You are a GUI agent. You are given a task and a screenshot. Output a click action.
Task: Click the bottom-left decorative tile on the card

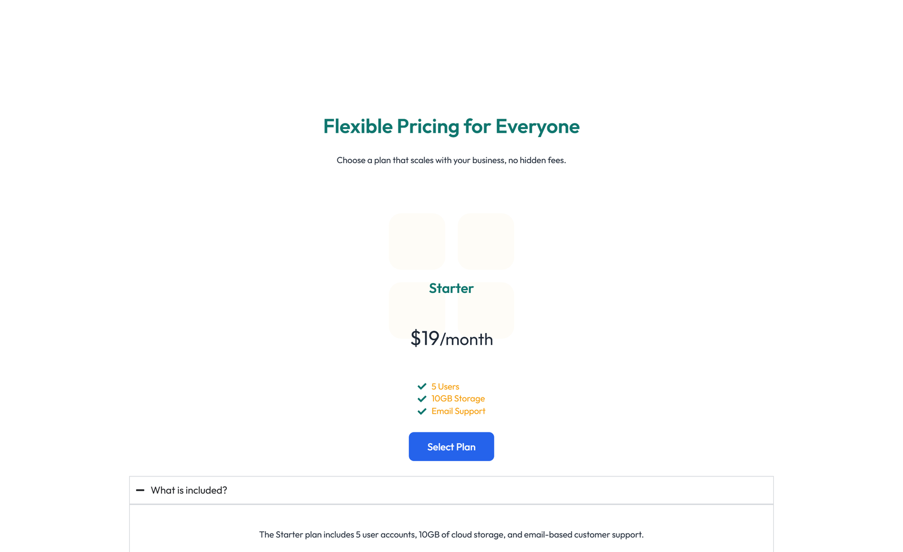click(x=417, y=310)
